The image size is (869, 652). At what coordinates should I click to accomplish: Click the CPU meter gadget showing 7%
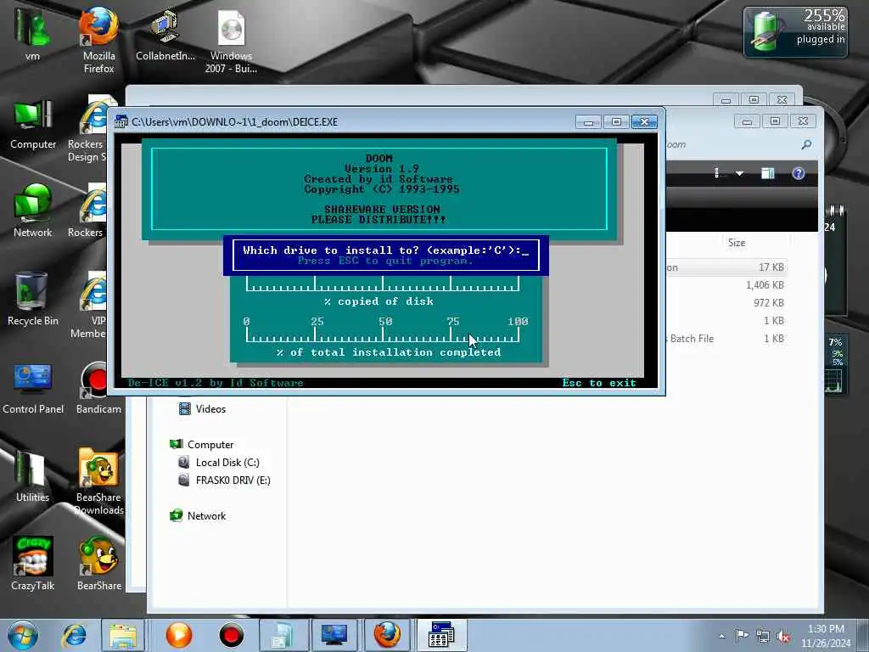835,365
